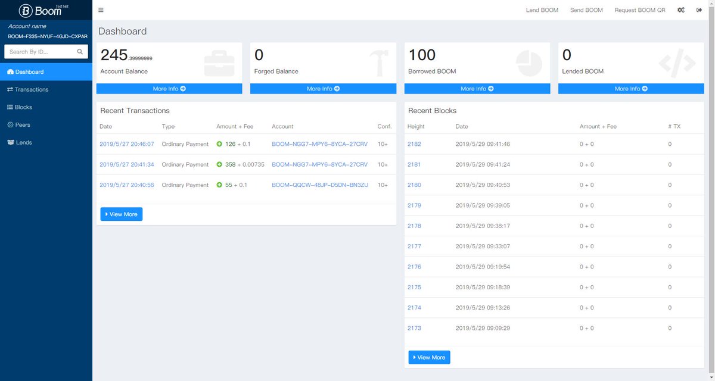Click the Recent Transactions heading

(135, 111)
